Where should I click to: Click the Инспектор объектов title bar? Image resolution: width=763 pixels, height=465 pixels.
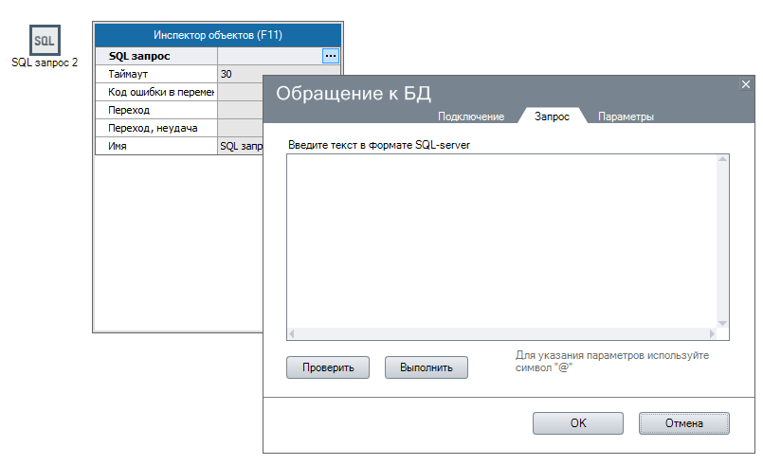click(x=218, y=35)
